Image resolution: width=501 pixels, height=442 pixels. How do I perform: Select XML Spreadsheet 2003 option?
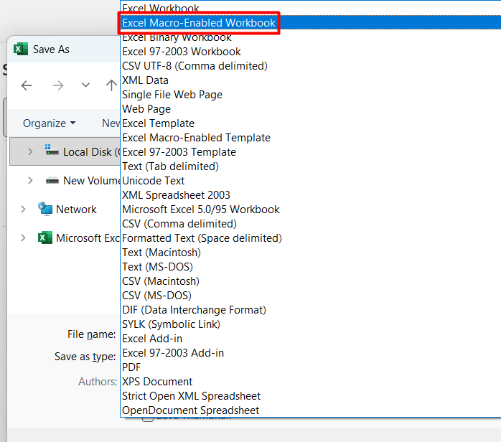click(x=311, y=195)
